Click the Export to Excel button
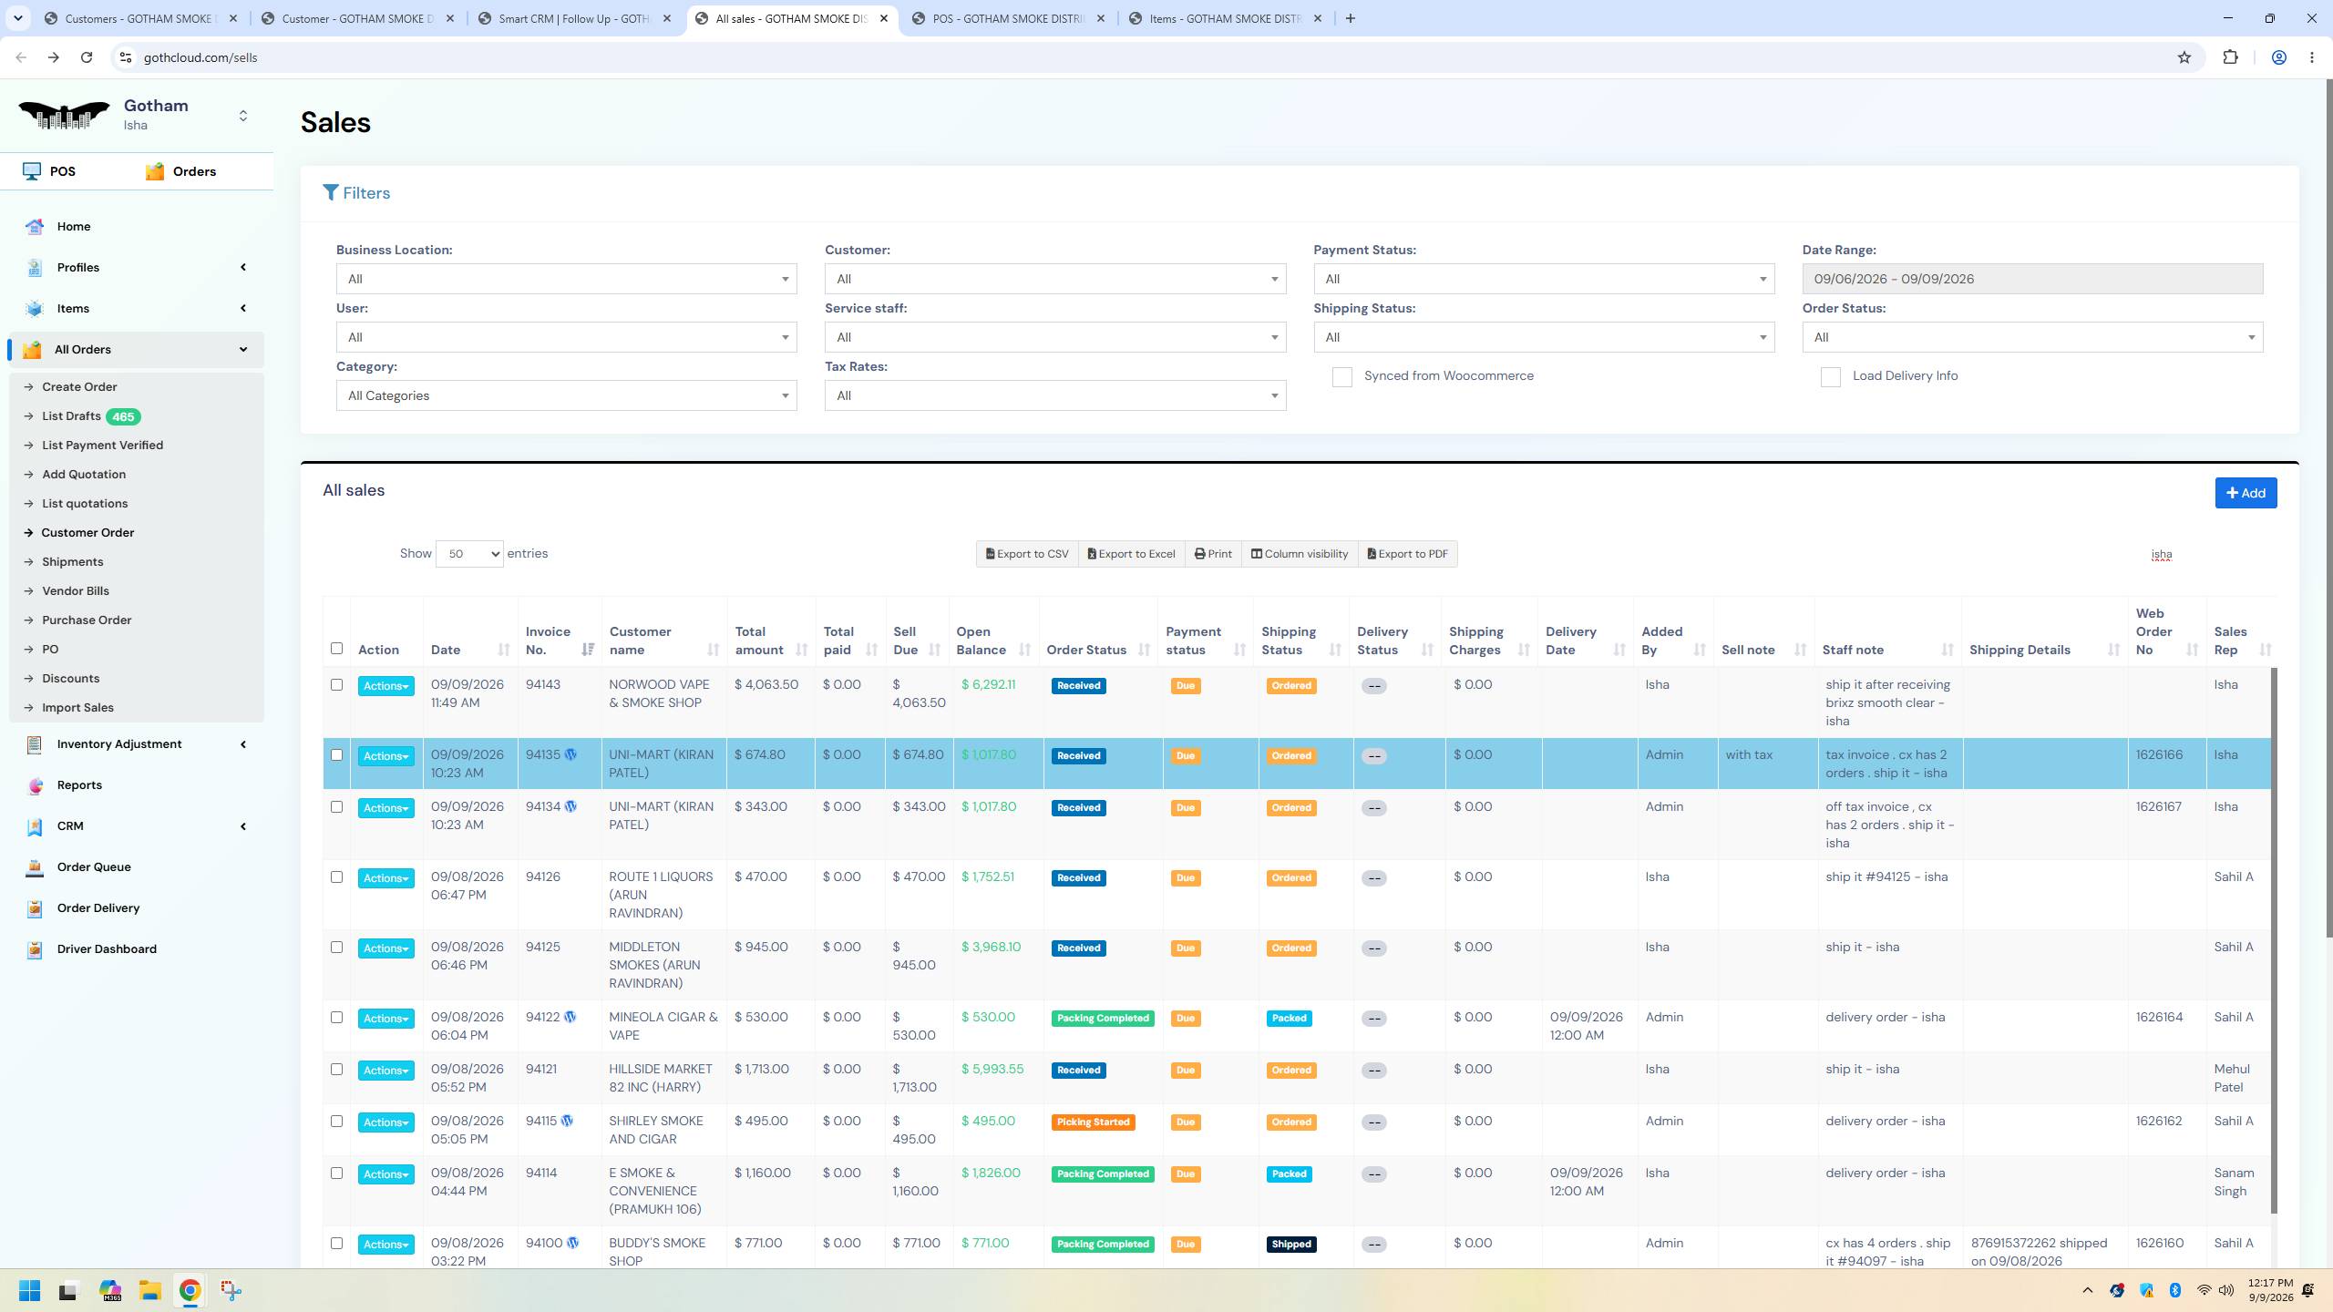Viewport: 2333px width, 1312px height. [x=1131, y=554]
